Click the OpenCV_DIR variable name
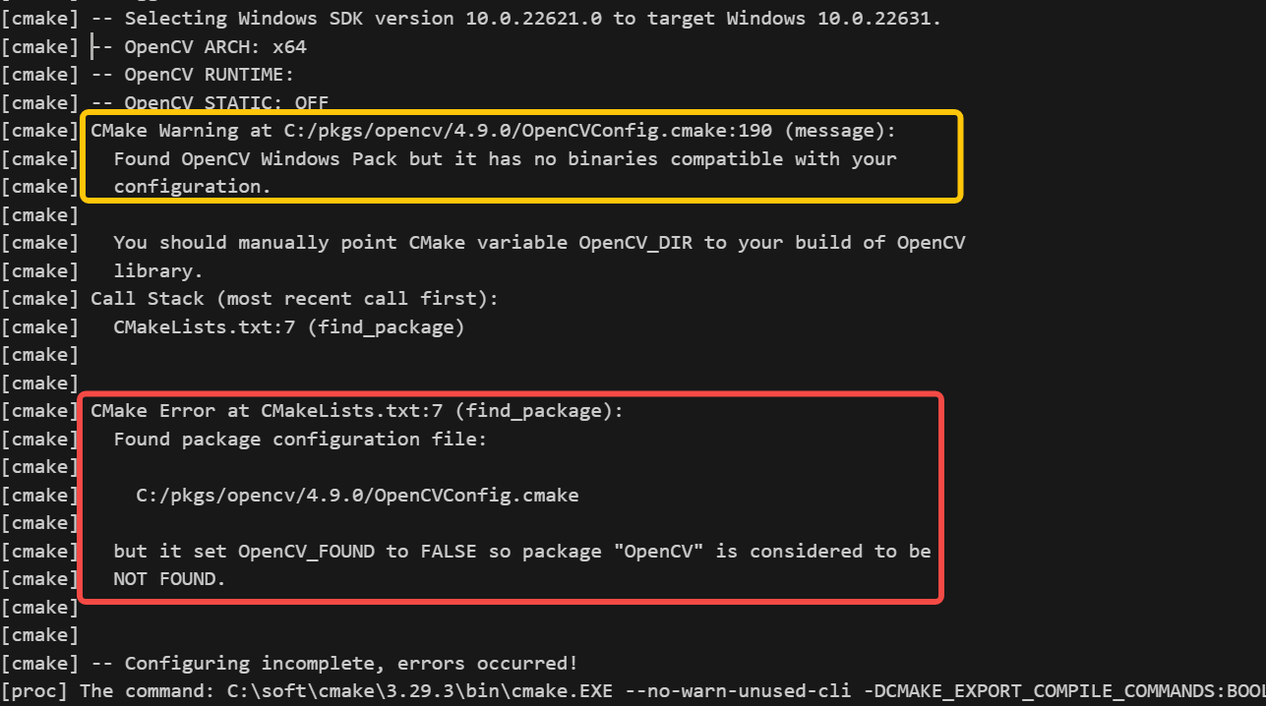The image size is (1266, 706). tap(635, 242)
